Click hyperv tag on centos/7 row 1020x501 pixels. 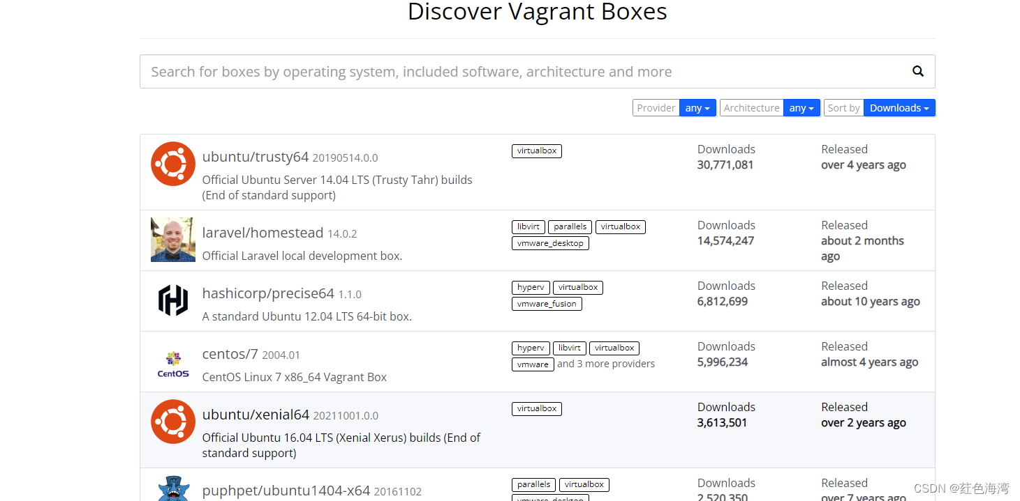531,348
